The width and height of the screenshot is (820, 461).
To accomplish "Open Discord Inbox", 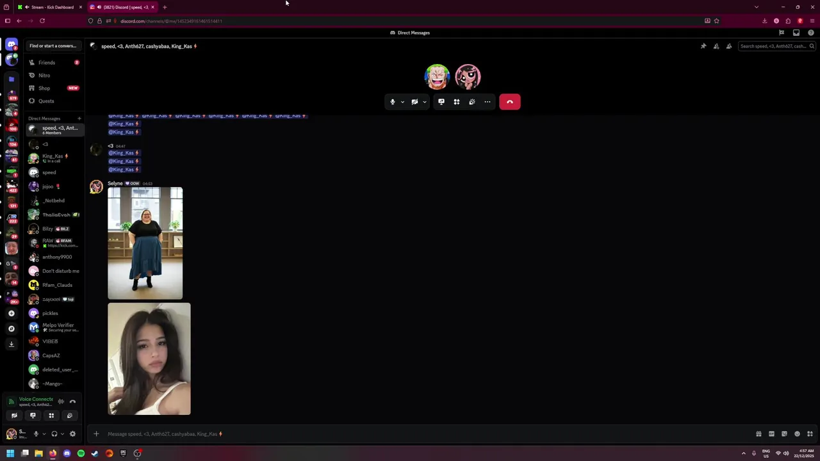I will (x=796, y=33).
